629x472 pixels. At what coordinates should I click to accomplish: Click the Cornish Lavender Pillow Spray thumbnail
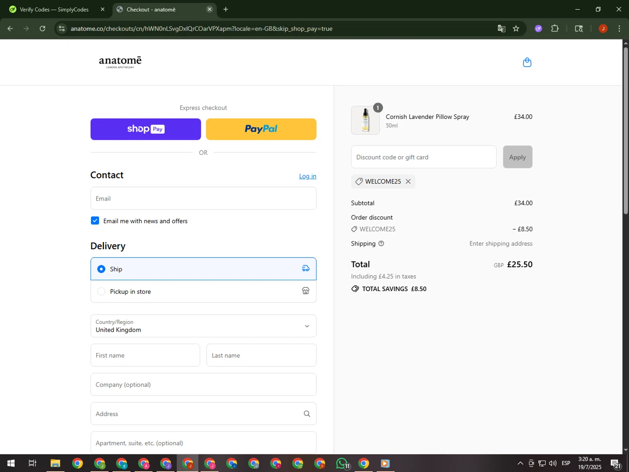coord(365,120)
